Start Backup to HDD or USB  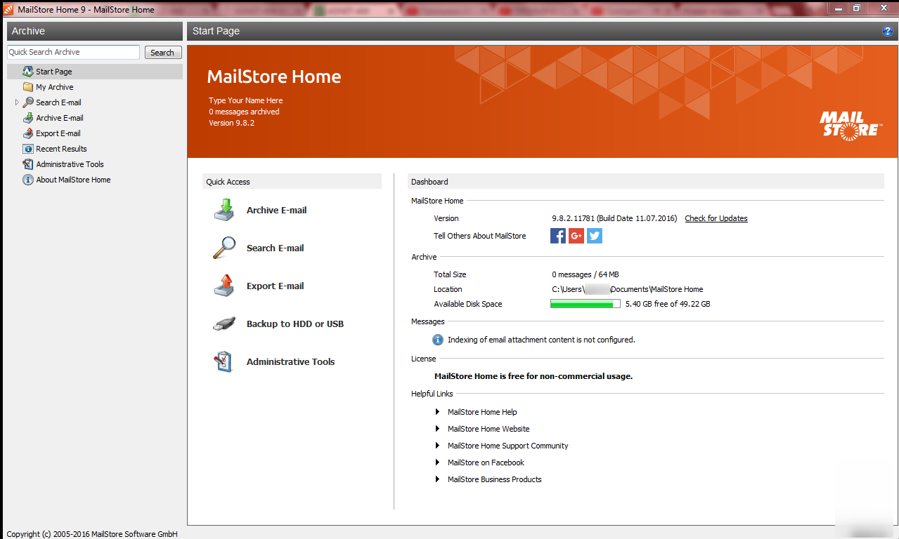tap(295, 324)
